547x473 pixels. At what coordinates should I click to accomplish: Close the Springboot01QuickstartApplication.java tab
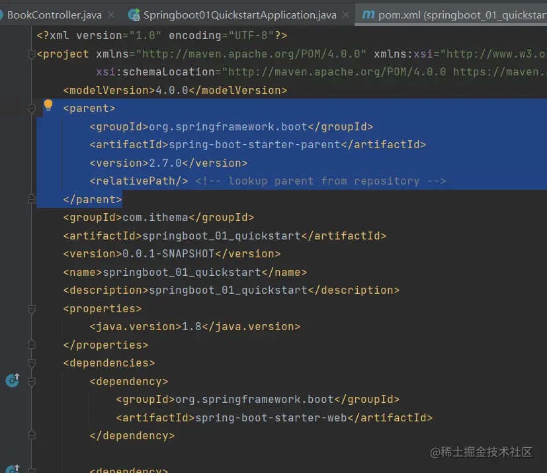point(346,15)
